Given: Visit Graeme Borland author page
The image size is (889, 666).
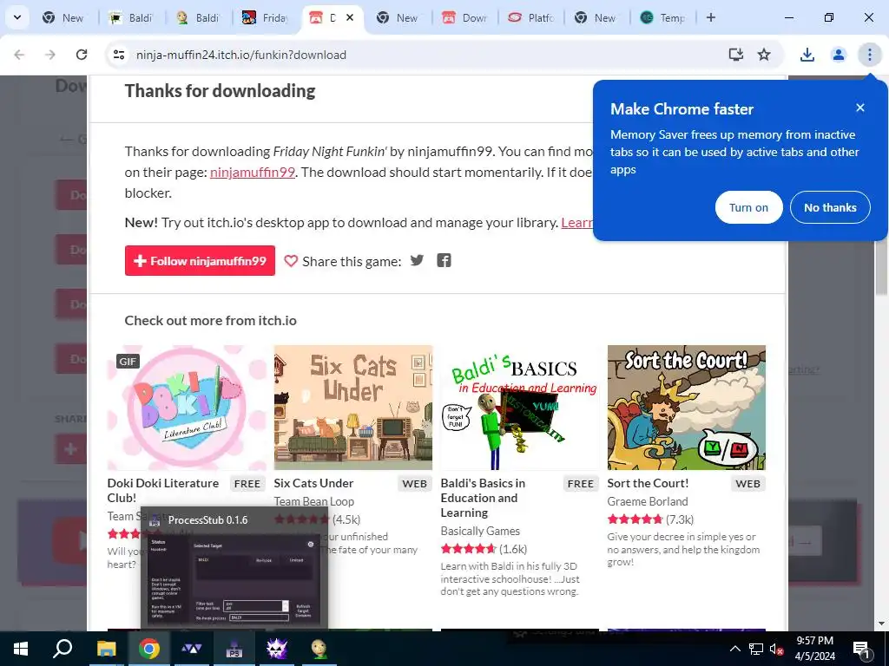Looking at the screenshot, I should (648, 501).
